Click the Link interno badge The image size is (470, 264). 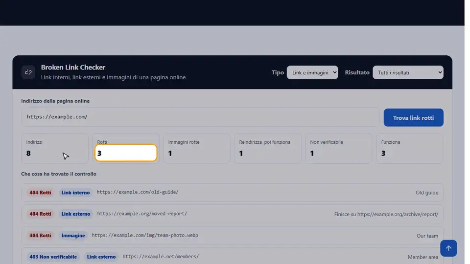click(75, 193)
